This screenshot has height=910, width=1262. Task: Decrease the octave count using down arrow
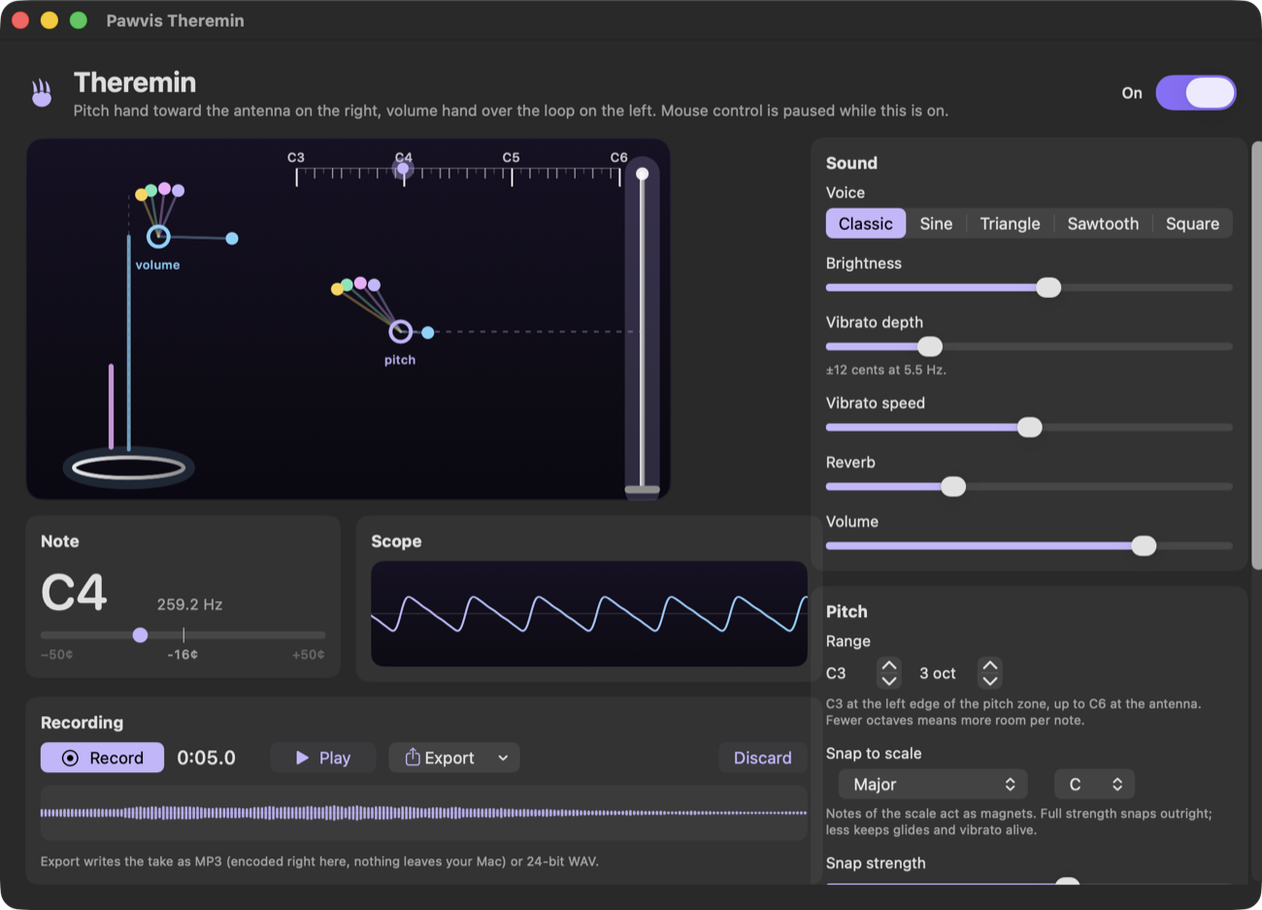click(990, 680)
